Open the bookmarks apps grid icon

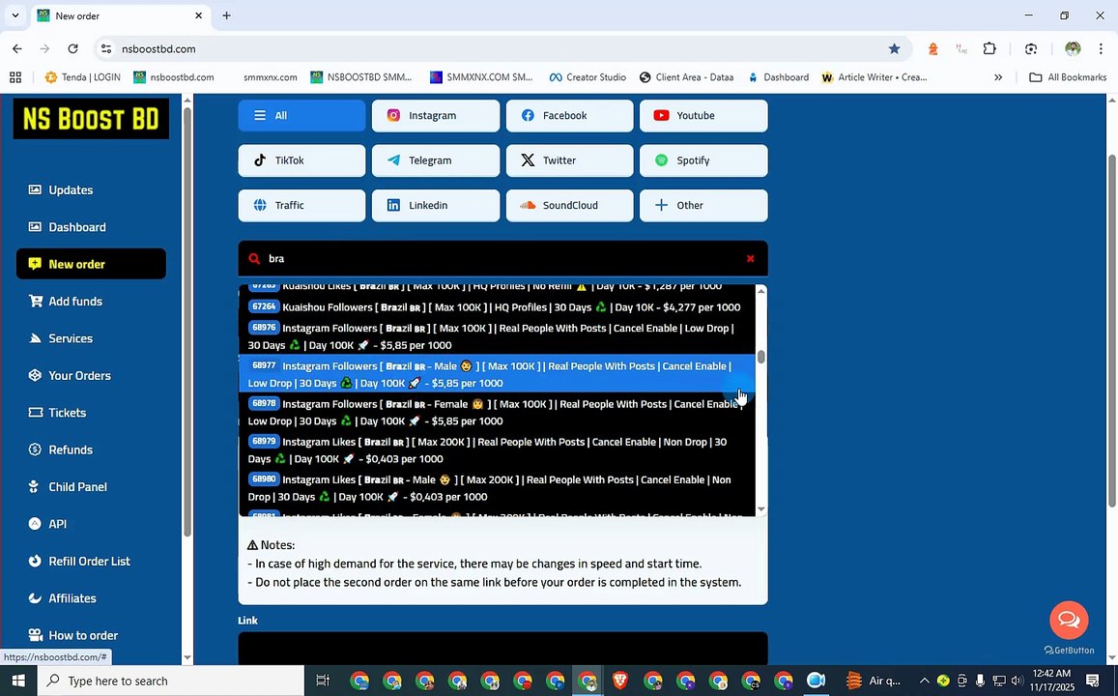14,77
